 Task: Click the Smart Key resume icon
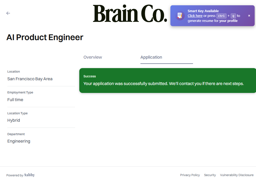(x=180, y=16)
